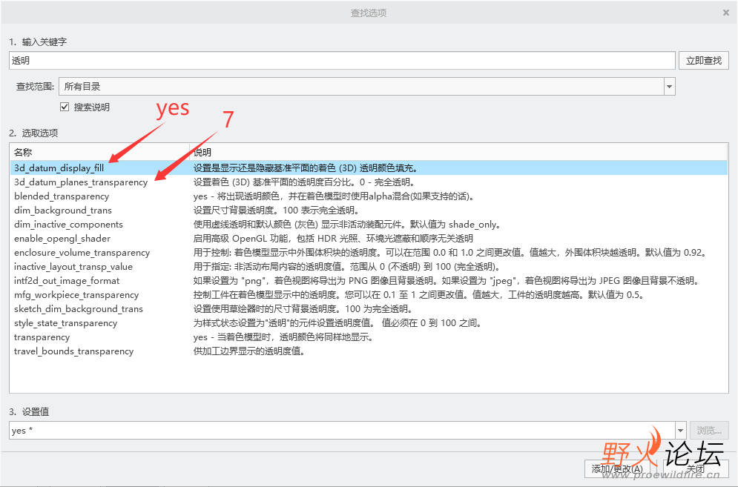Click description text 供加工边界显示的透明度值
Image resolution: width=738 pixels, height=487 pixels.
tap(249, 351)
